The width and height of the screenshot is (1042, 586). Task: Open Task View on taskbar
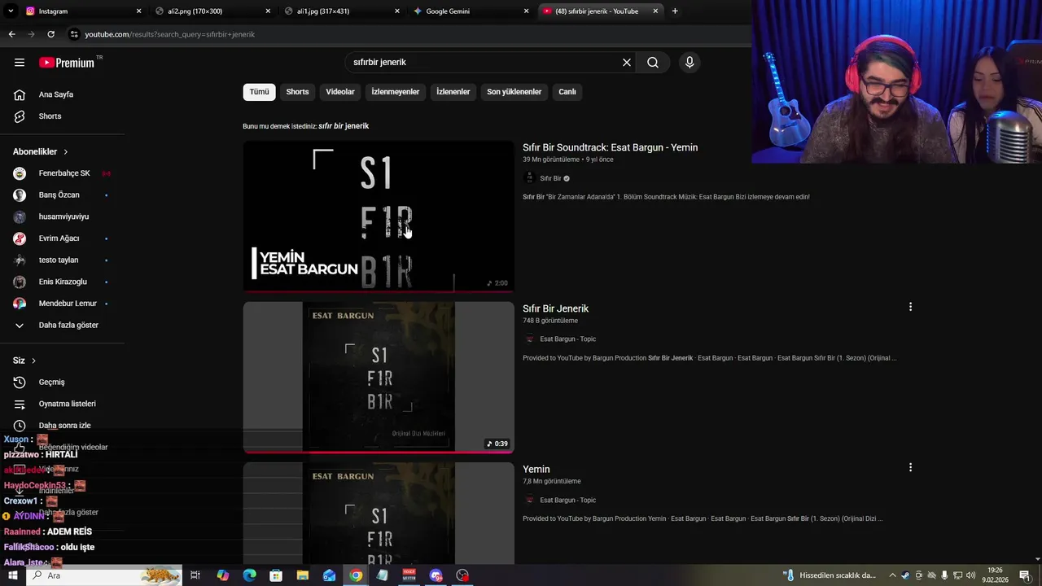195,575
